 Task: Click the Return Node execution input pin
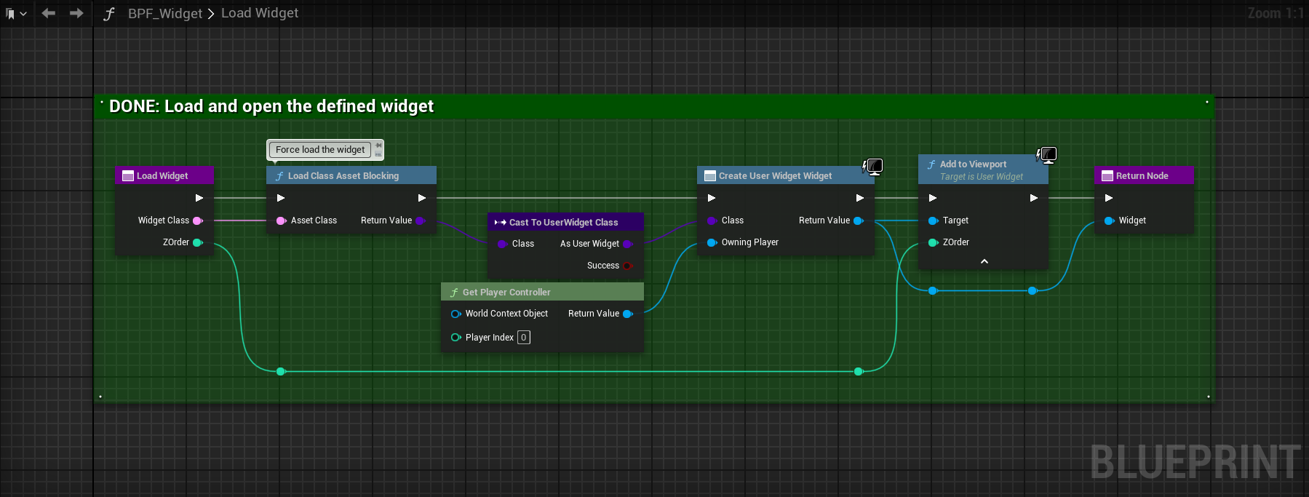(x=1108, y=198)
